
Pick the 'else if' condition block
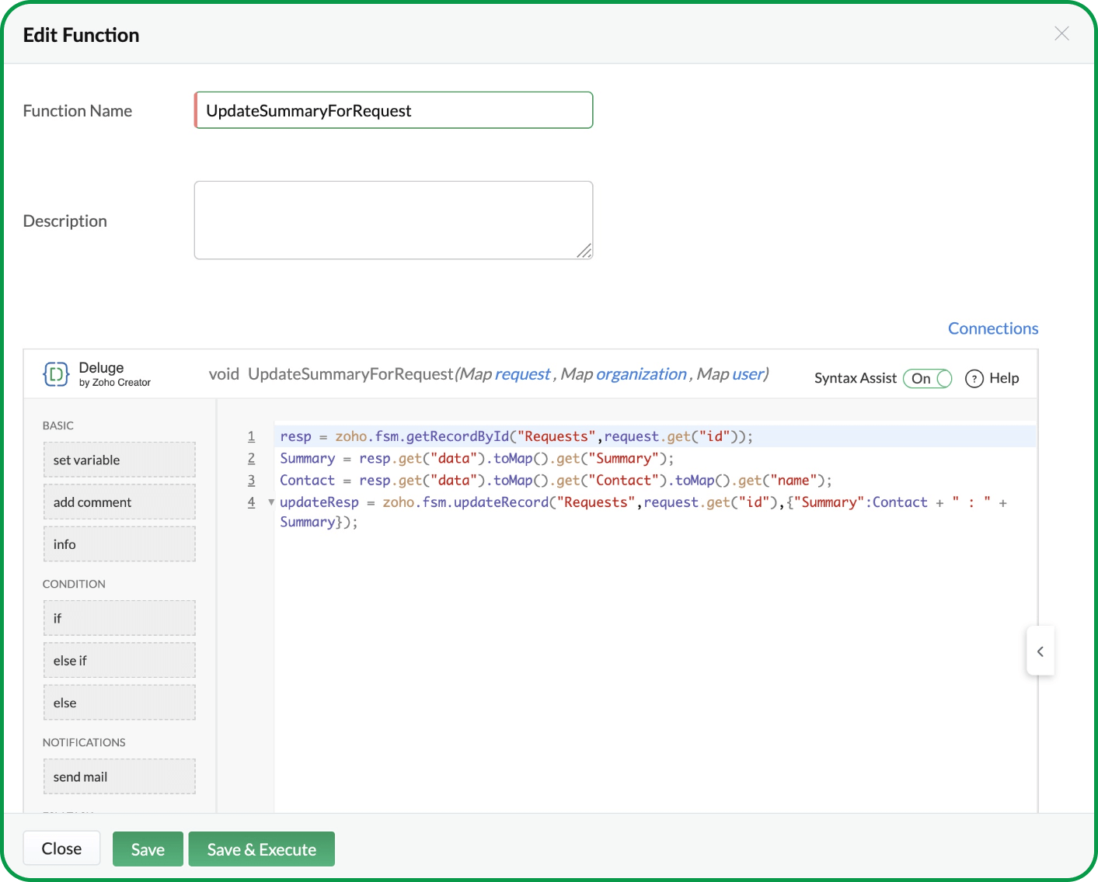tap(119, 661)
